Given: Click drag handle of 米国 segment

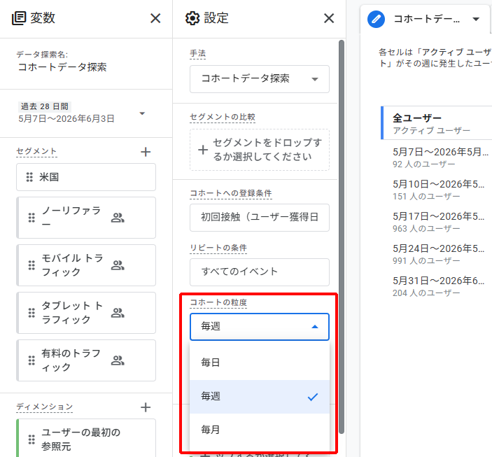Looking at the screenshot, I should [29, 177].
